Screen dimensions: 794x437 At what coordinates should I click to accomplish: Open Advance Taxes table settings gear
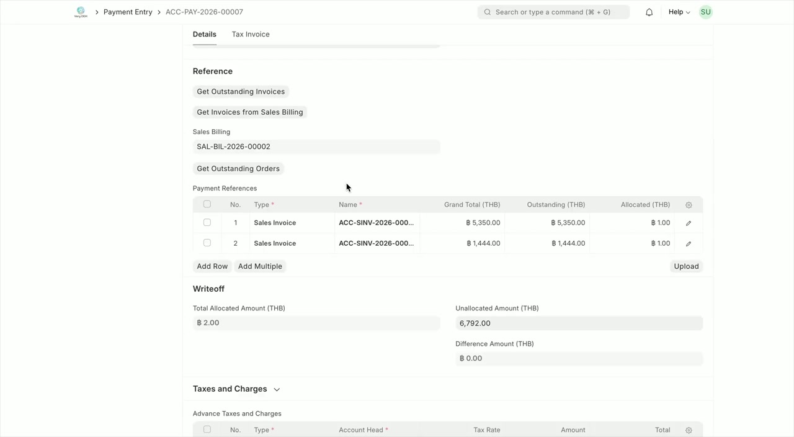(x=689, y=430)
